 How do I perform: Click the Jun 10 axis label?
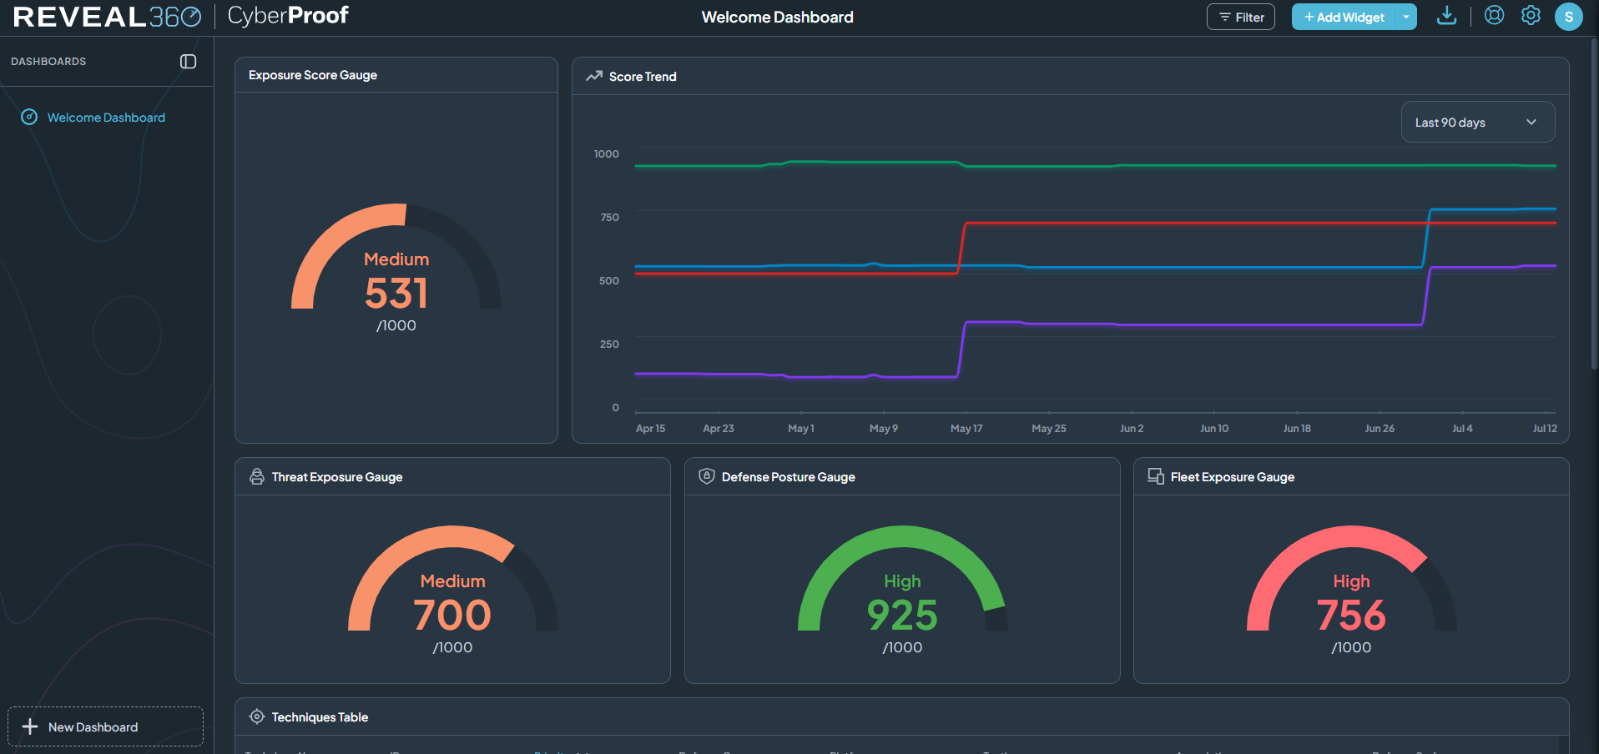click(x=1214, y=429)
